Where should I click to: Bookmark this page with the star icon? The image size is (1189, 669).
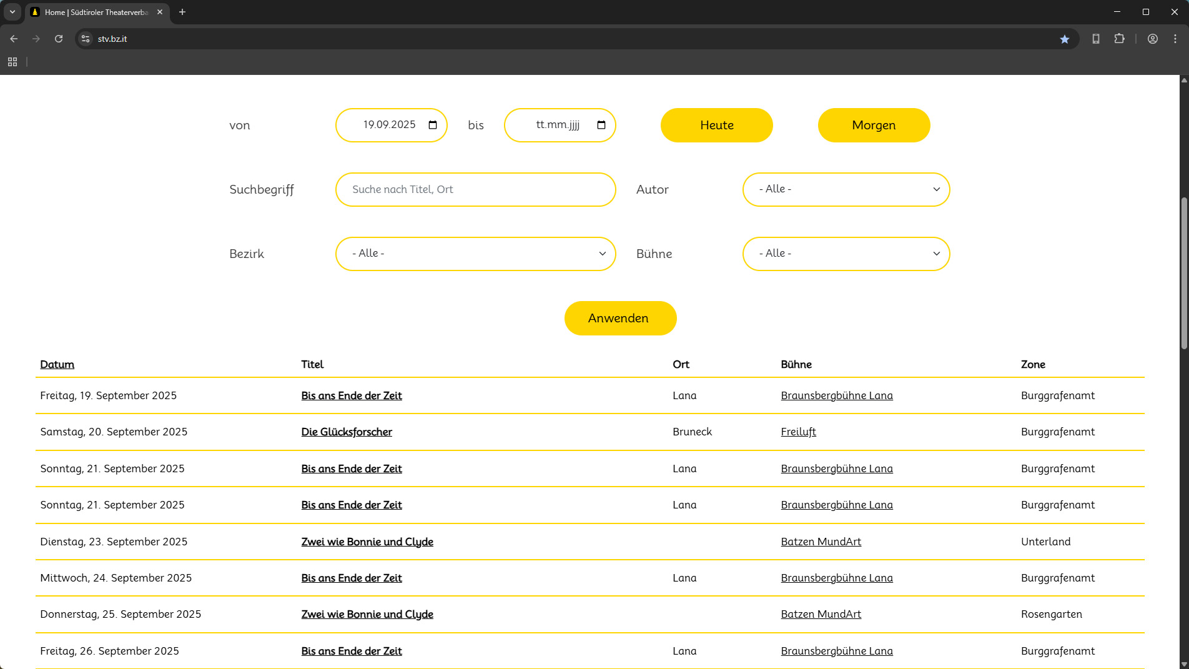(x=1065, y=39)
